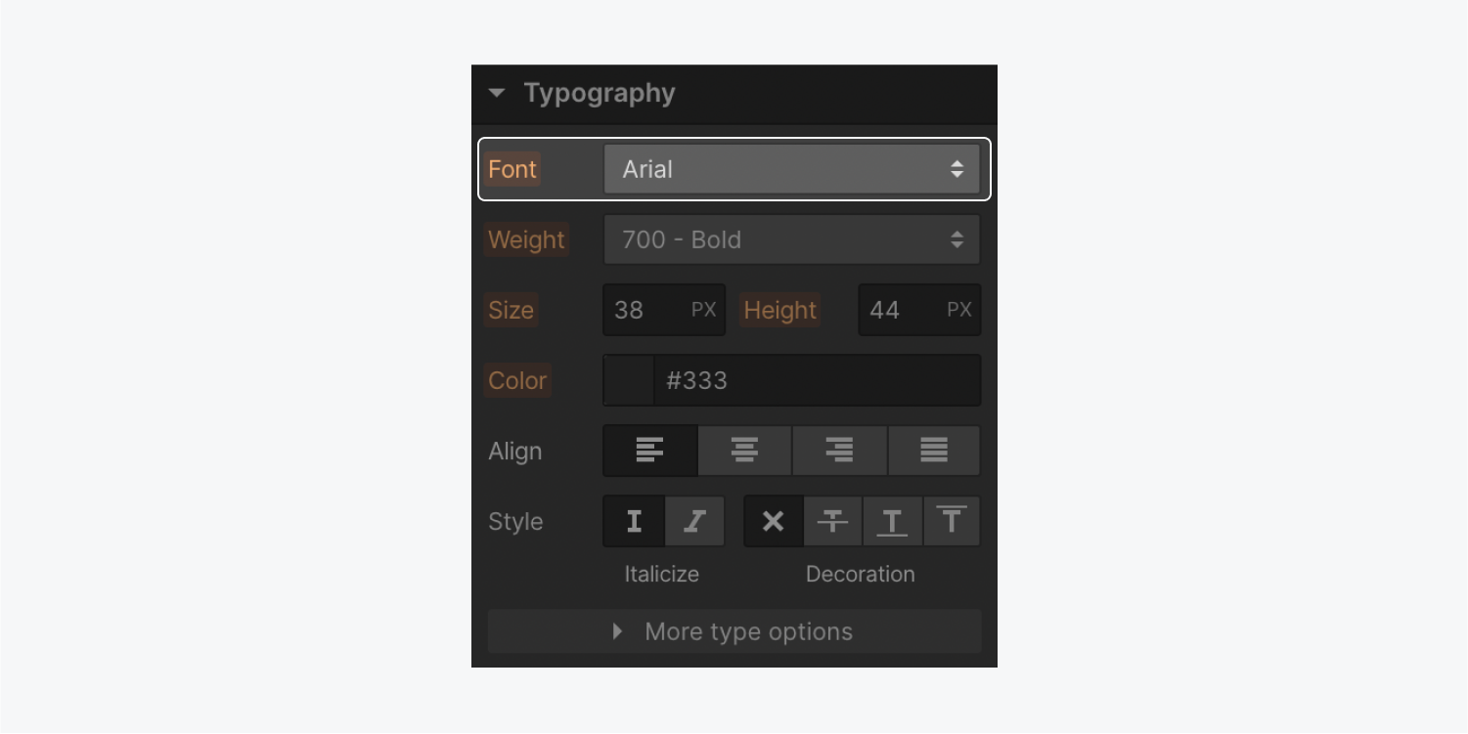Screen dimensions: 1468x734
Task: Click the Weight property label
Action: [526, 239]
